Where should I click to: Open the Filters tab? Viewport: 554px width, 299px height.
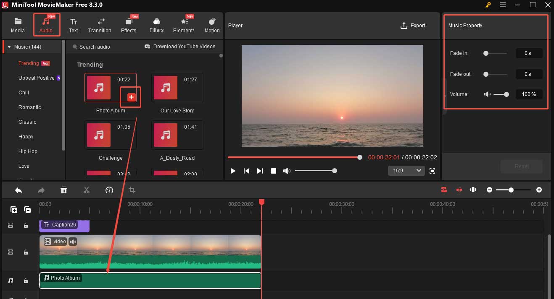click(156, 25)
